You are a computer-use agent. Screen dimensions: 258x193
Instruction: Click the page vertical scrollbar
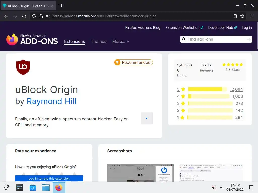pos(257,35)
